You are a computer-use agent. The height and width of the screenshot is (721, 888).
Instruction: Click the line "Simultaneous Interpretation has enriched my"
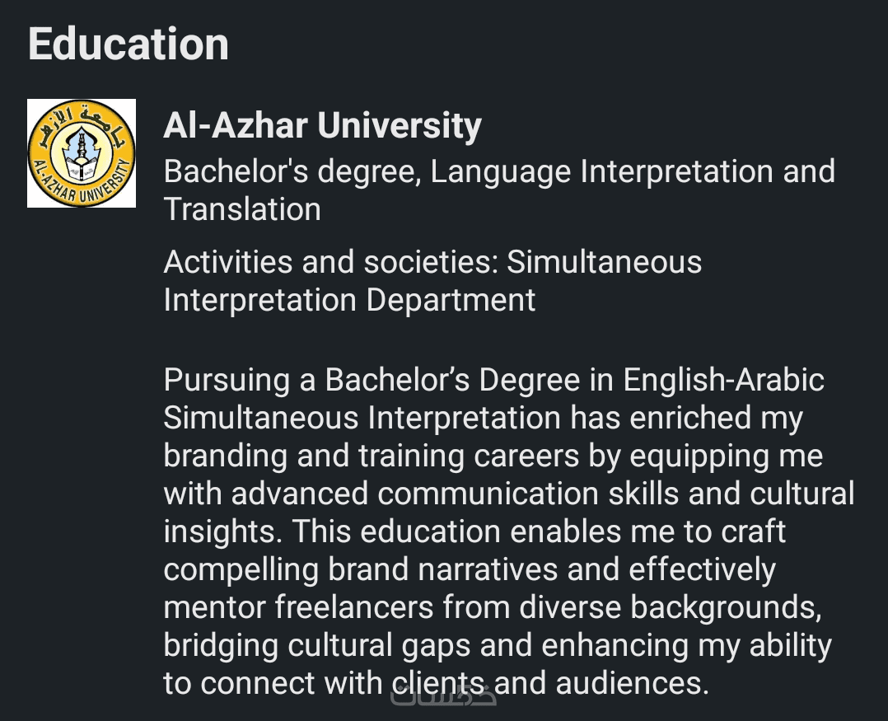click(482, 419)
